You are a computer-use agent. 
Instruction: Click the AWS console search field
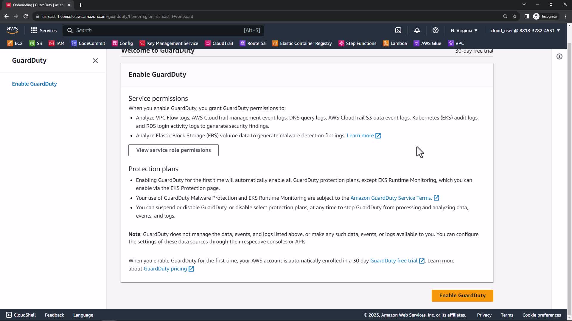158,30
